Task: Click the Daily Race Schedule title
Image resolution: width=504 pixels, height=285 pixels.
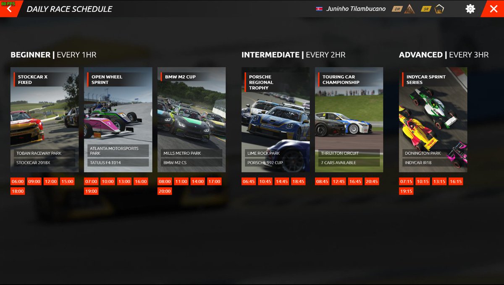Action: point(69,9)
